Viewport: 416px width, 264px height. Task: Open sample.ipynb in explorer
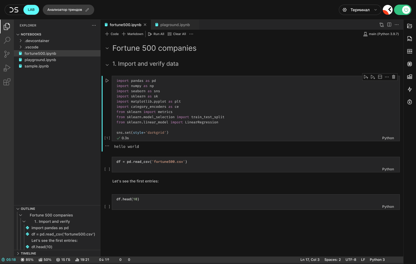(57, 66)
